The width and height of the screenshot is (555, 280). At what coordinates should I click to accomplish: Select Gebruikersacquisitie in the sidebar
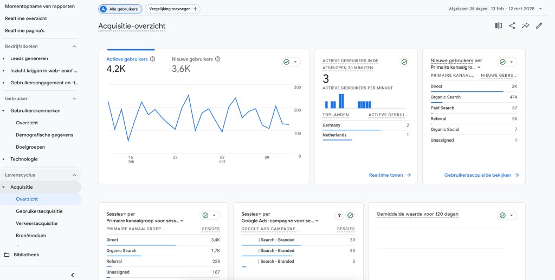click(x=39, y=211)
